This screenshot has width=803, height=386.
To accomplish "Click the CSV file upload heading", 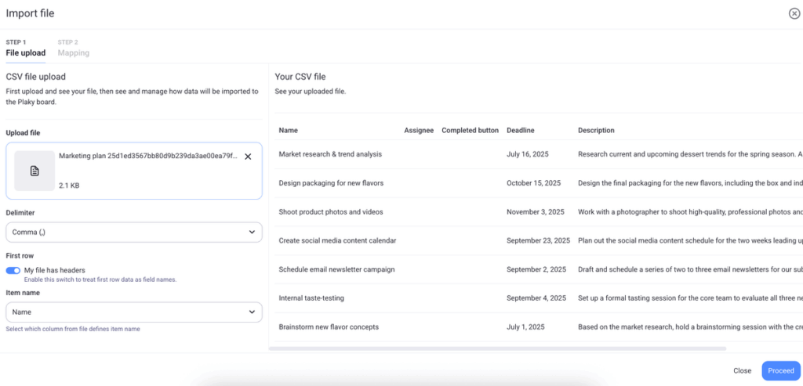I will [36, 78].
